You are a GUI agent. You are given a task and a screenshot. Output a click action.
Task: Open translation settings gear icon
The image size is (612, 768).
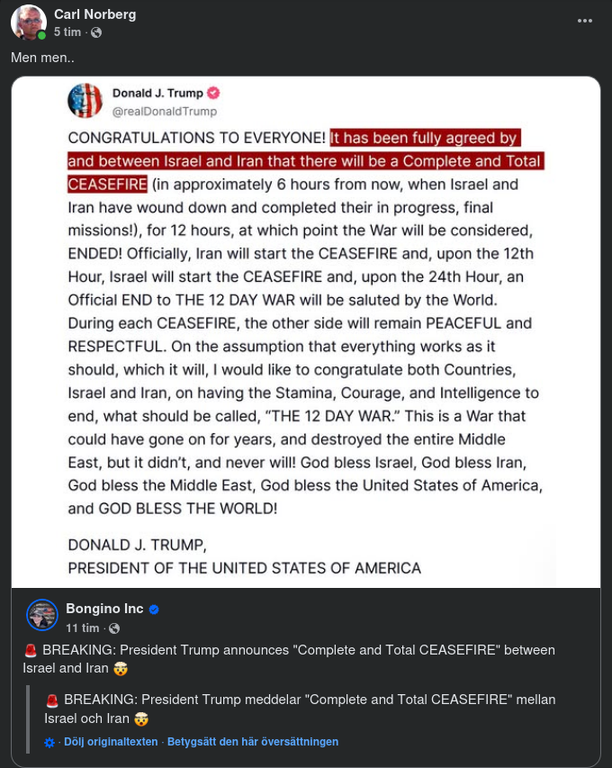pos(50,742)
